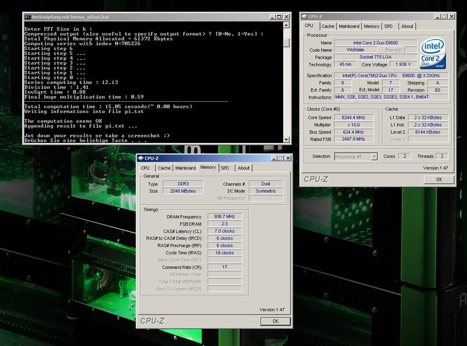Click the memory Size value 2048 MBytes
This screenshot has width=467, height=346.
pyautogui.click(x=183, y=191)
